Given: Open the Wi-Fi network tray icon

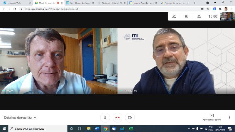Looking at the screenshot, I should (x=206, y=128).
